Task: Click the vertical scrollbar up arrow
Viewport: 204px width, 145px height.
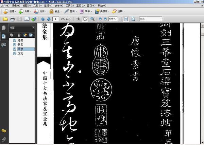Action: [202, 26]
